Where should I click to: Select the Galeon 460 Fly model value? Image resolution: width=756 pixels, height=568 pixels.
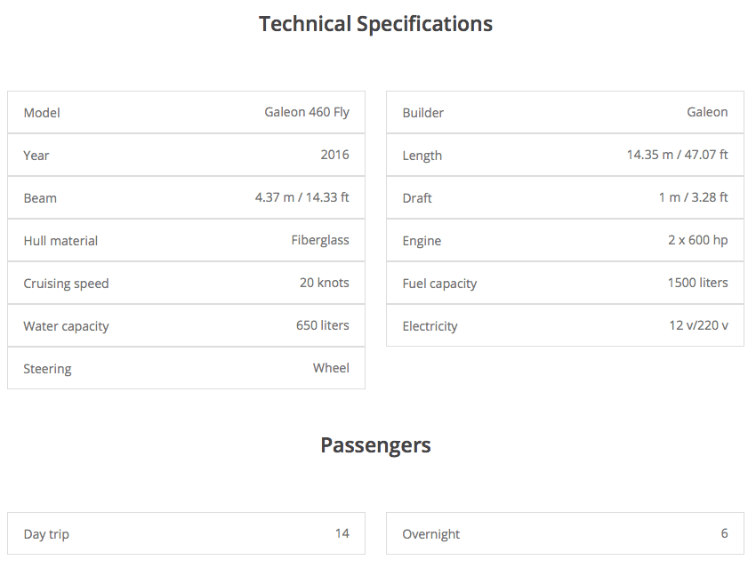[x=307, y=112]
